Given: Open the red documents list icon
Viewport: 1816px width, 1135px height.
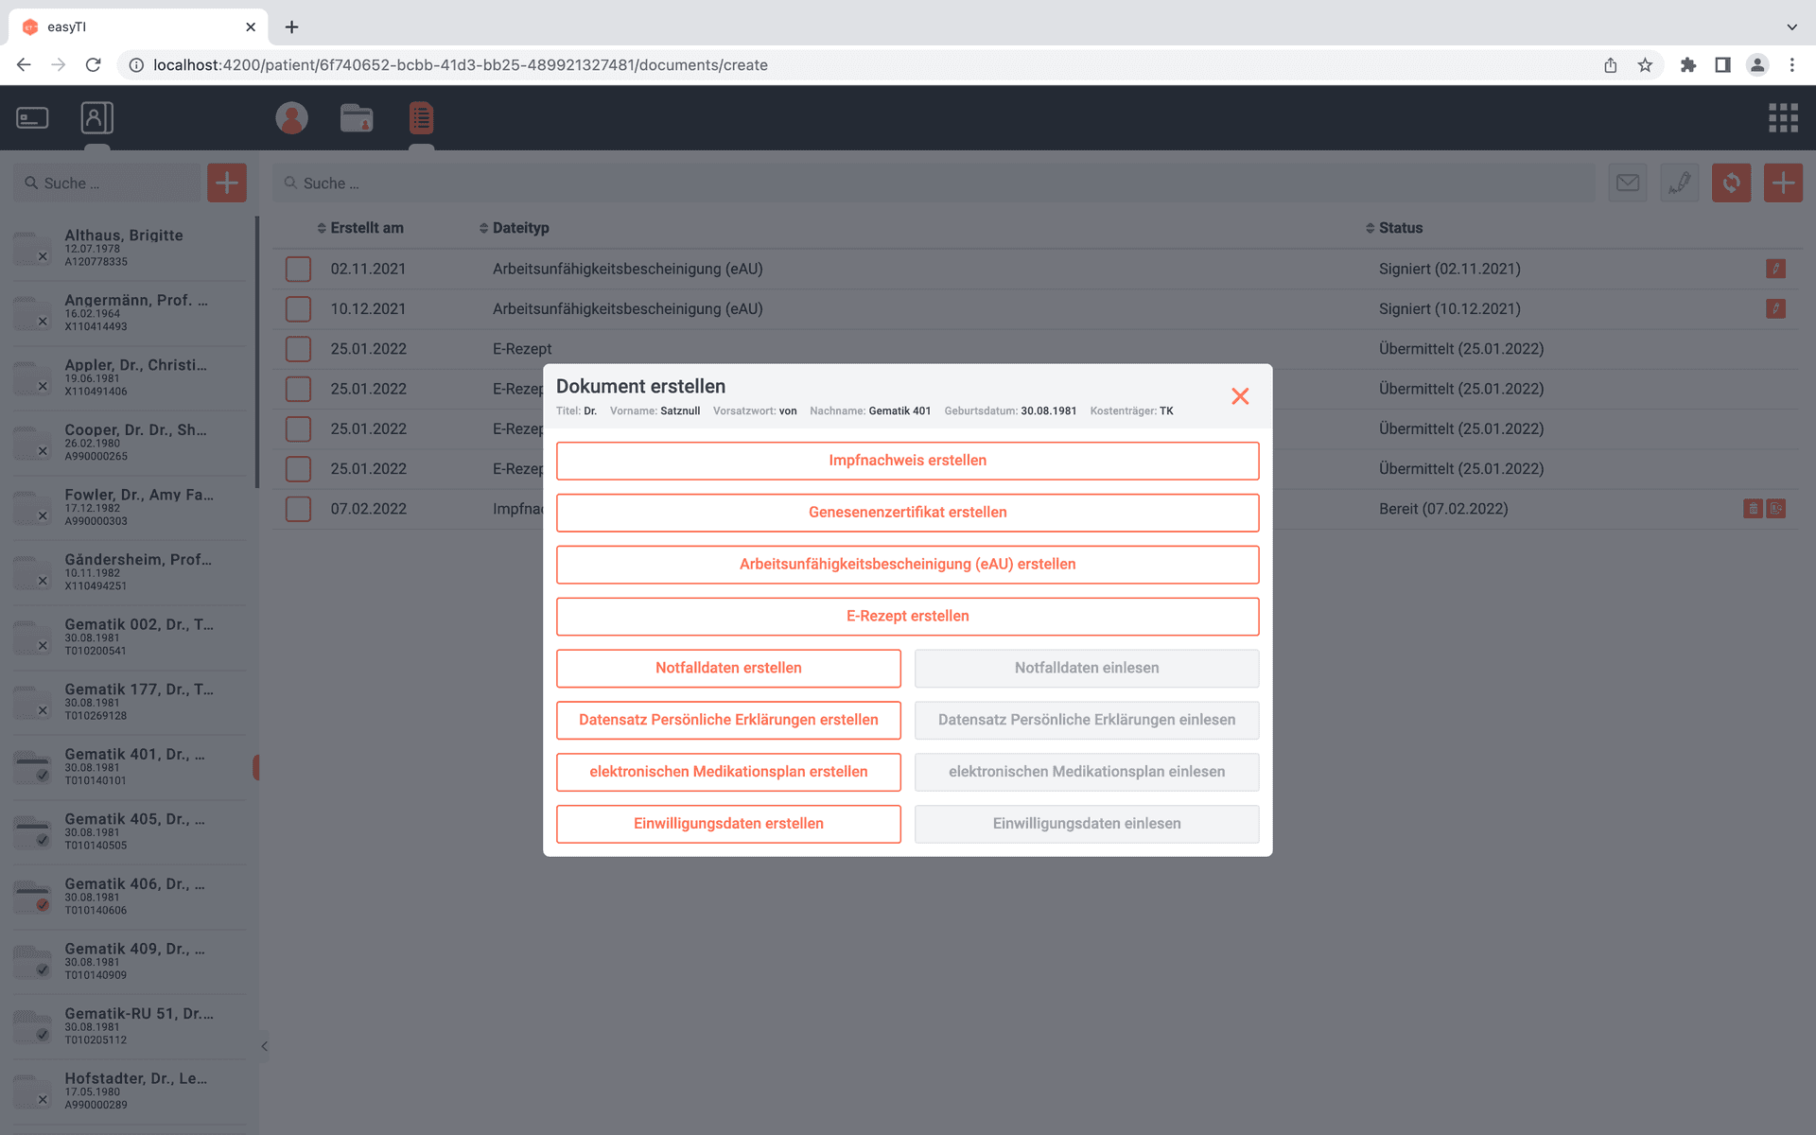Looking at the screenshot, I should 421,118.
